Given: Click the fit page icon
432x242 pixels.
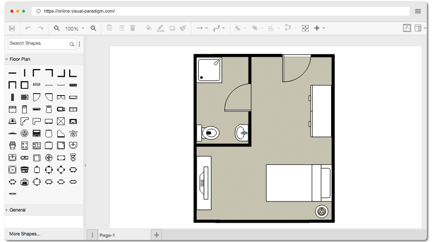Looking at the screenshot, I should [305, 28].
